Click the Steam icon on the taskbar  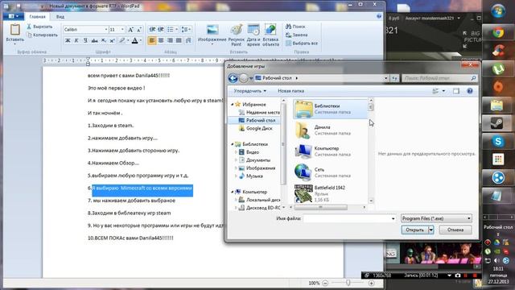pyautogui.click(x=498, y=123)
